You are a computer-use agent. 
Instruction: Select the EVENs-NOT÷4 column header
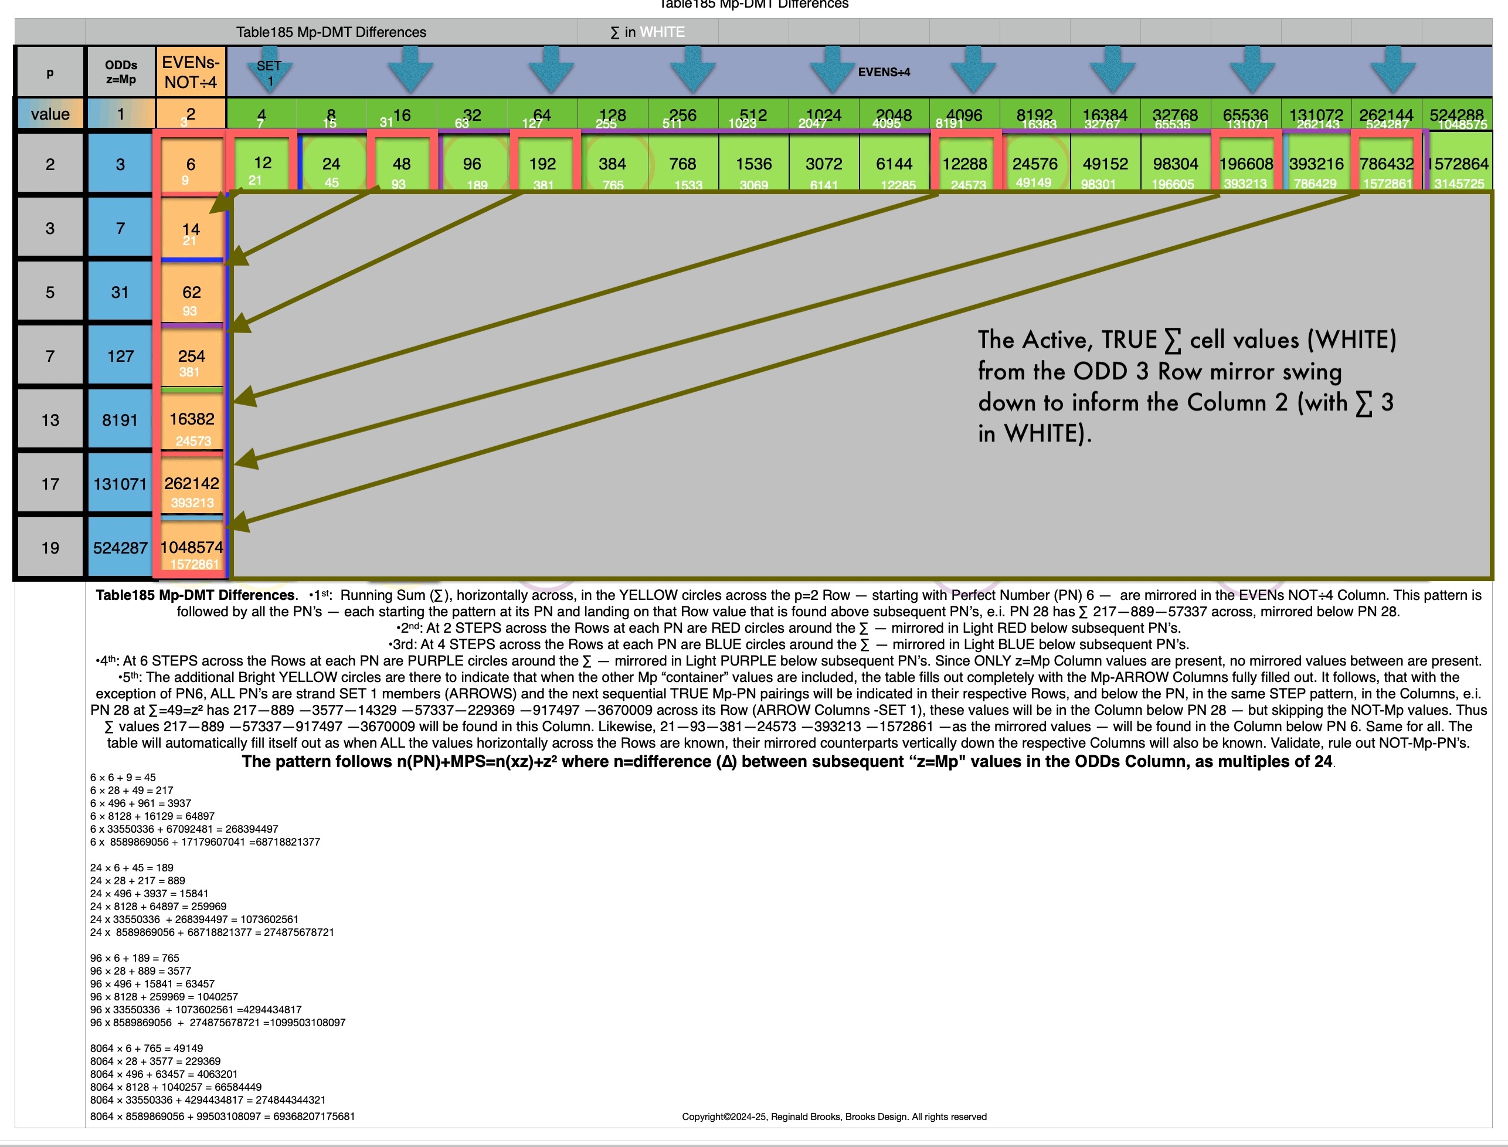(x=191, y=72)
